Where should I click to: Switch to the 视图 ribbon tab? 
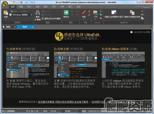tap(37, 7)
